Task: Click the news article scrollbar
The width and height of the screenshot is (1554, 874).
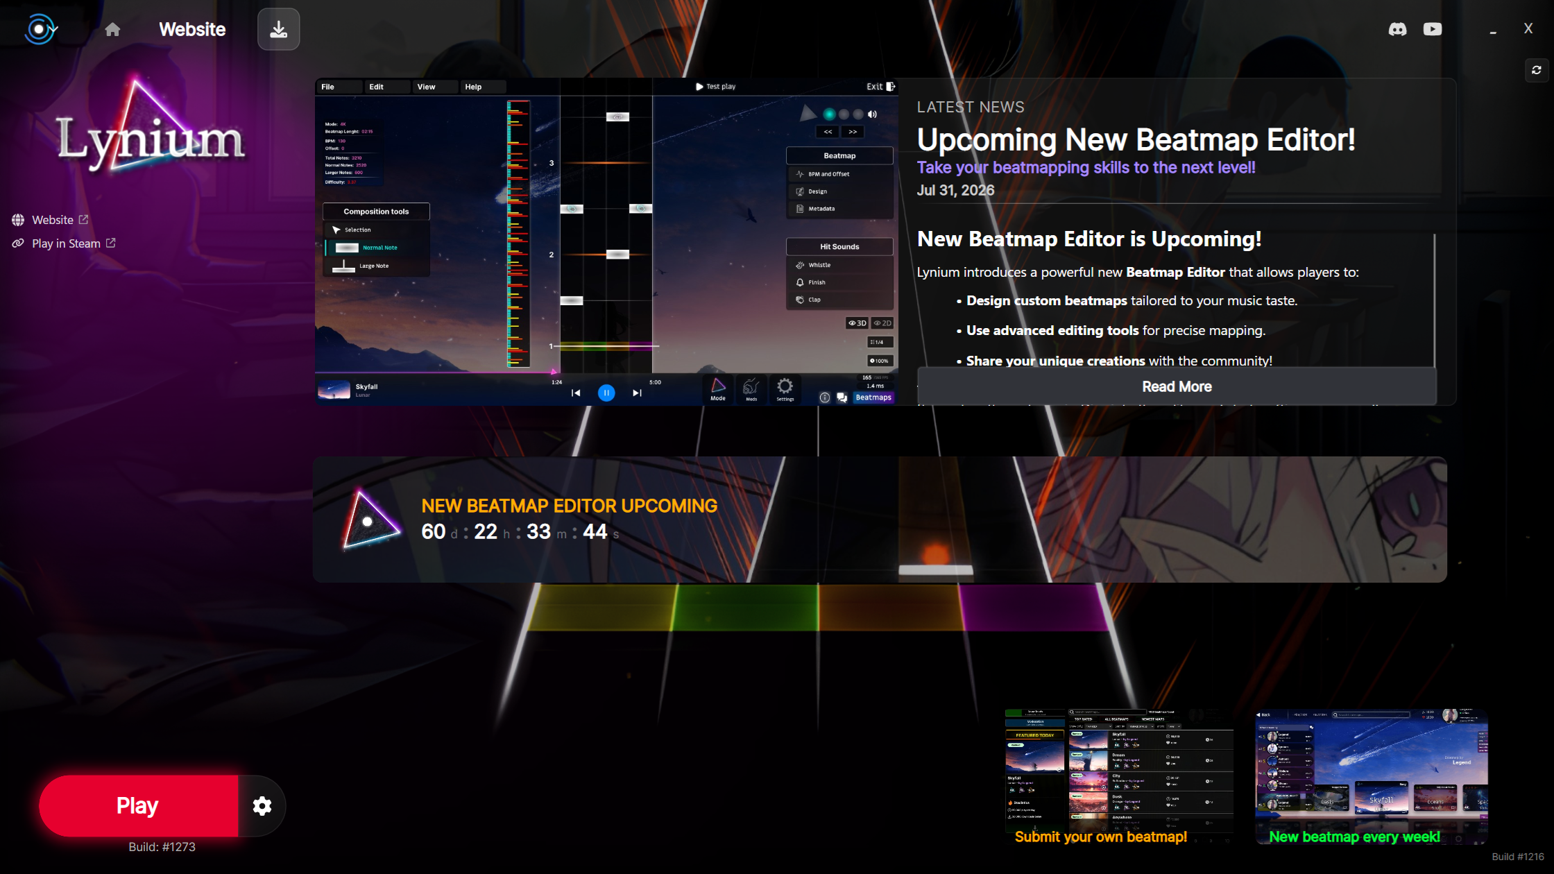Action: tap(1434, 300)
